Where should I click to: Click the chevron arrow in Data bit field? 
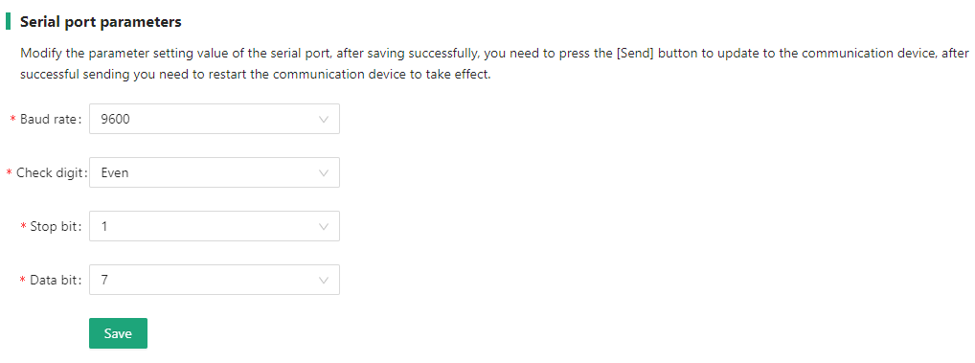[x=324, y=281]
